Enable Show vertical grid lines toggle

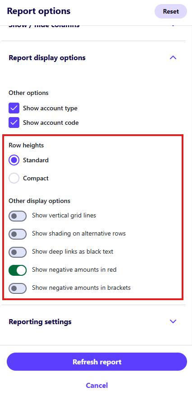tap(18, 216)
